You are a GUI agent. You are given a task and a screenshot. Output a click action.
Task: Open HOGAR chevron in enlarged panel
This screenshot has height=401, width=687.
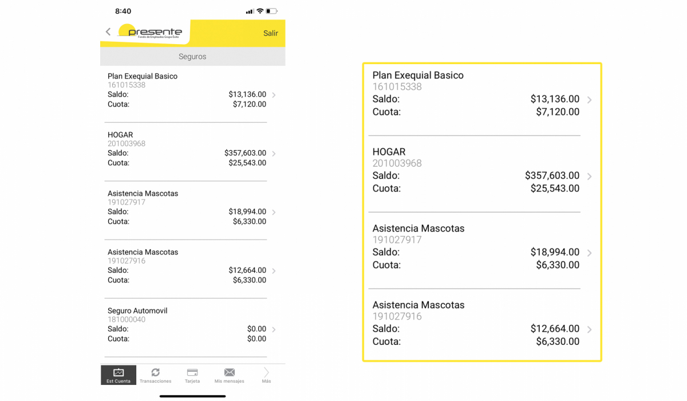(x=590, y=176)
